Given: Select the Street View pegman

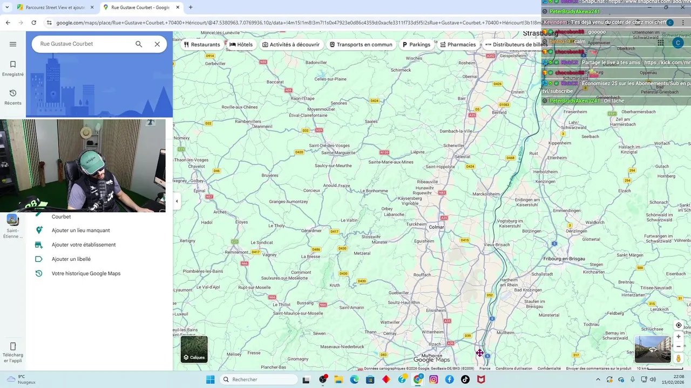Looking at the screenshot, I should pyautogui.click(x=679, y=358).
